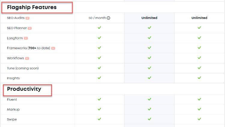Viewport: 225px width, 127px height.
Task: Open the Workflows video play icon
Action: (27, 58)
